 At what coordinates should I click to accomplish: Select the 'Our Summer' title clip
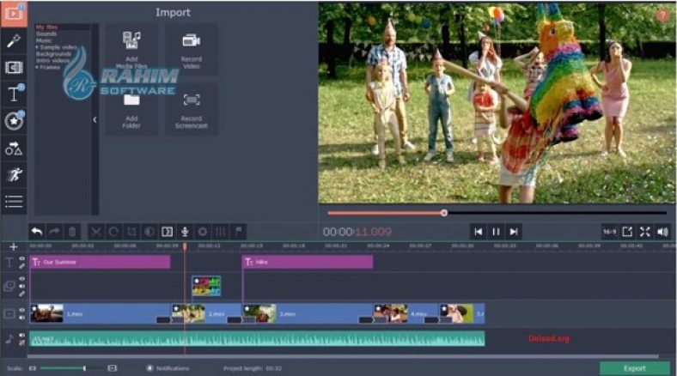(x=100, y=262)
